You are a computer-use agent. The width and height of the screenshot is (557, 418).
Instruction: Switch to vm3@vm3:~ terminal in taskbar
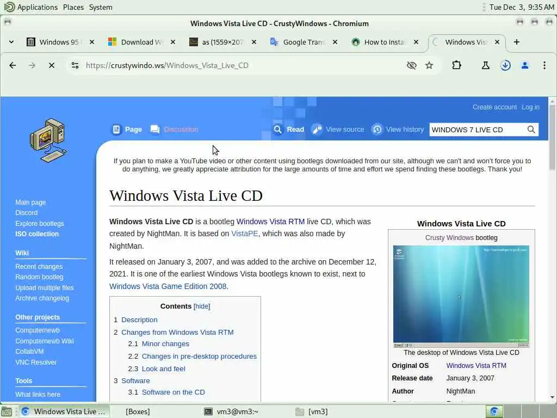(232, 411)
